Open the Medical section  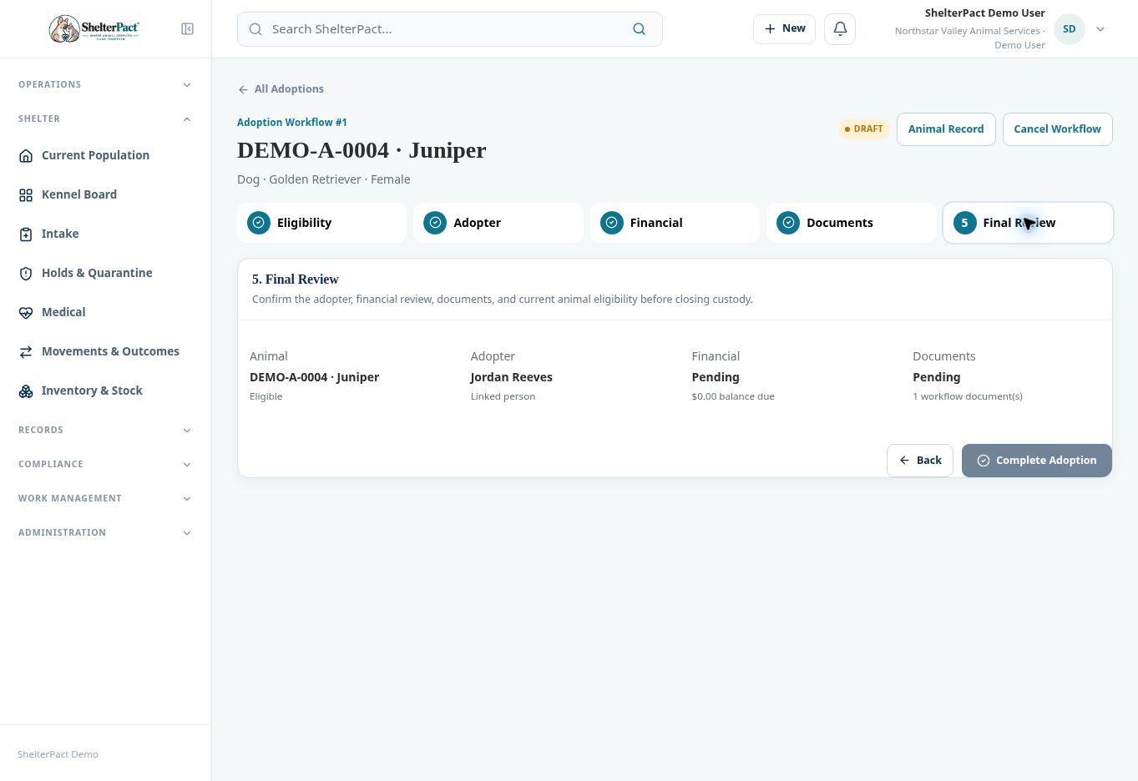pos(105,312)
